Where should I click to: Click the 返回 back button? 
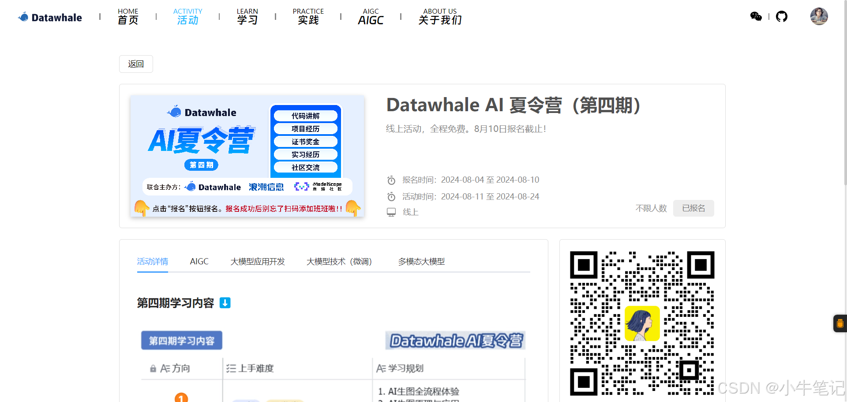pos(136,64)
